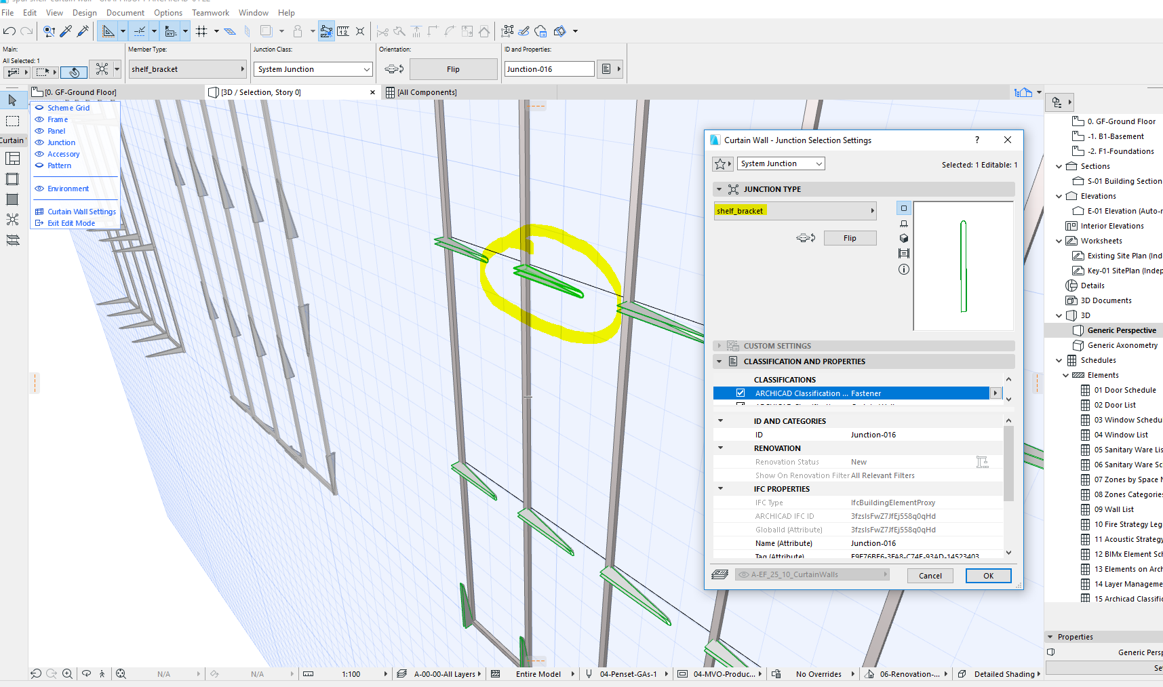Show 3D preview cube in dialog
Screen dimensions: 1163x687
point(903,238)
